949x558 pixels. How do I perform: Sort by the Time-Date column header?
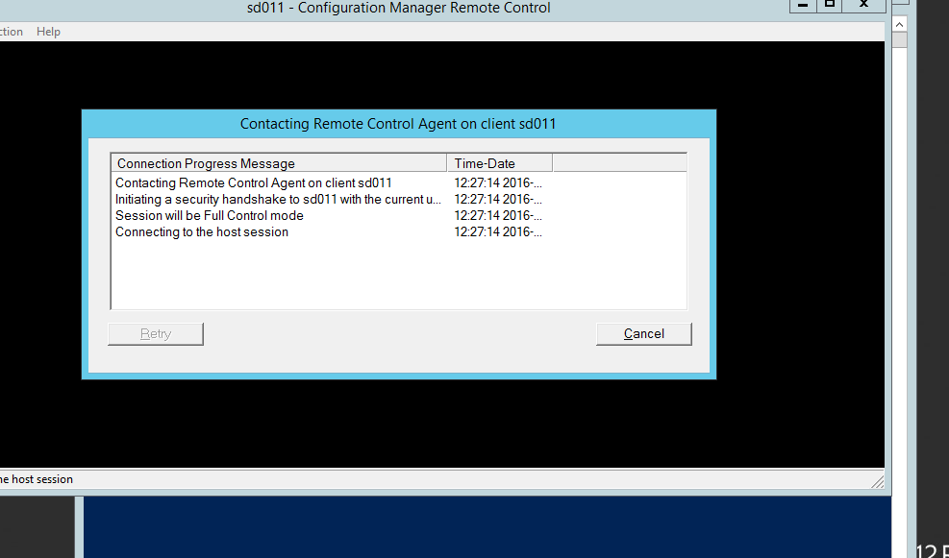point(487,161)
